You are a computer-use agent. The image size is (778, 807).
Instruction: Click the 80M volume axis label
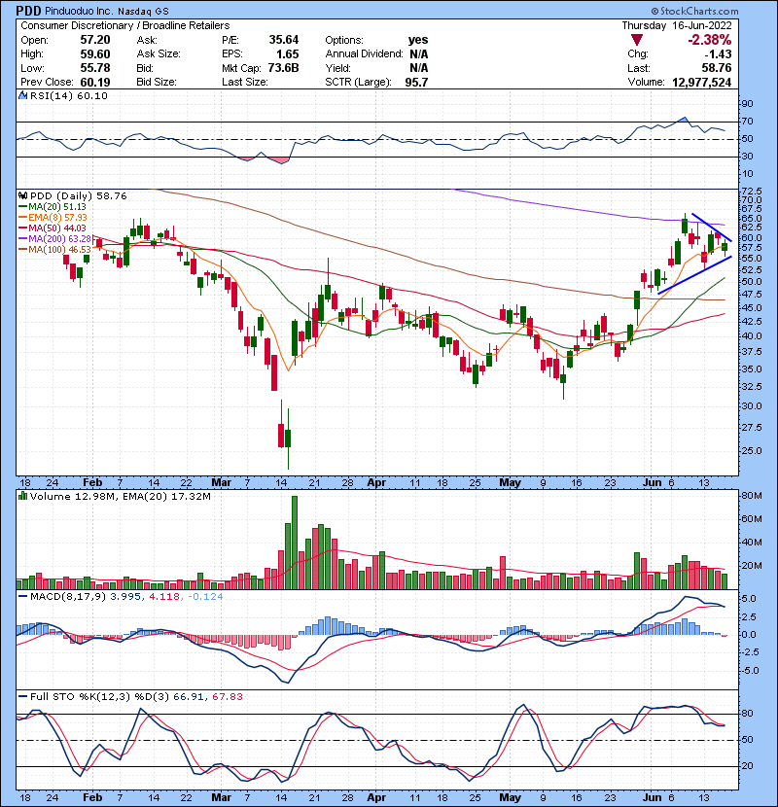coord(751,496)
